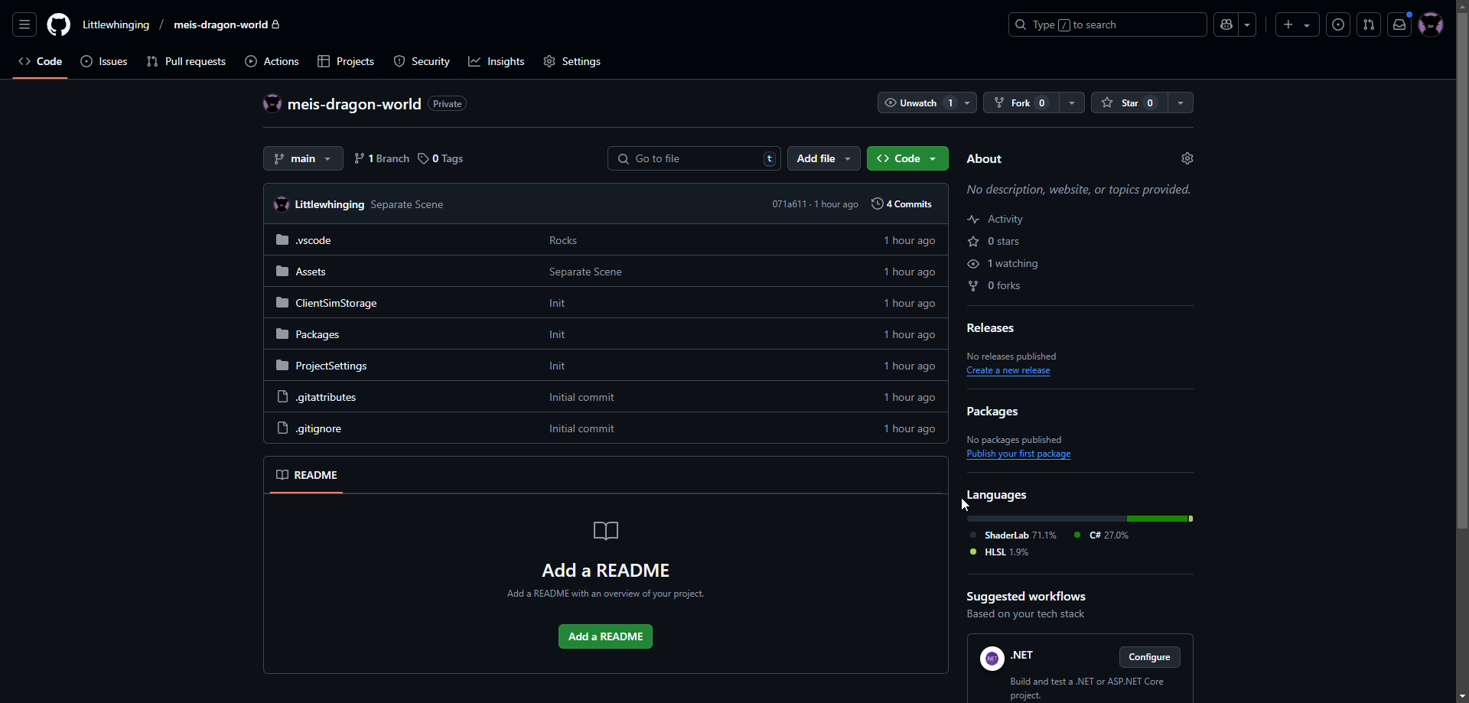This screenshot has width=1469, height=703.
Task: Open pull requests icon in top bar
Action: tap(1369, 24)
